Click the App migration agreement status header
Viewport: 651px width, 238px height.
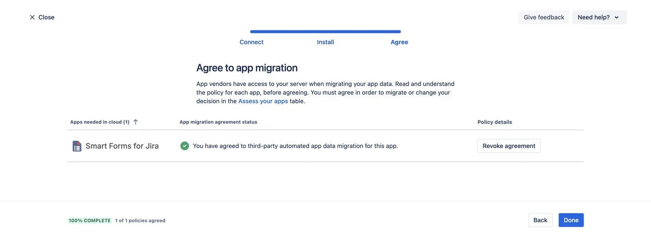[218, 122]
